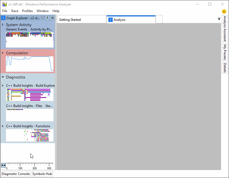This screenshot has height=178, width=229.
Task: Click the fit-to-window arrows icon on timeline ruler
Action: (3, 165)
